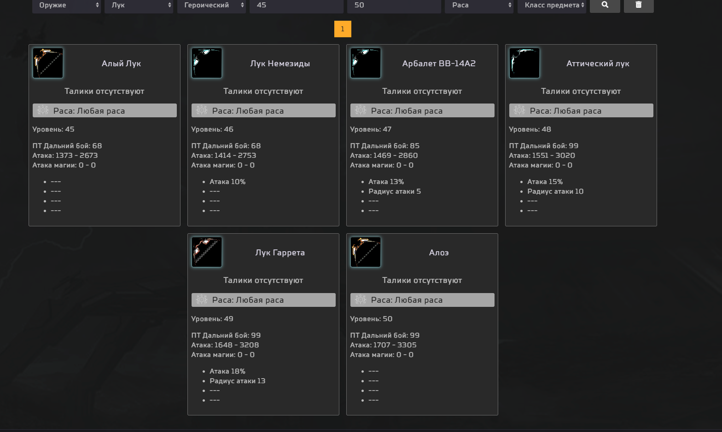Viewport: 722px width, 432px height.
Task: Click race gear icon on Лук Гаррета card
Action: 202,300
